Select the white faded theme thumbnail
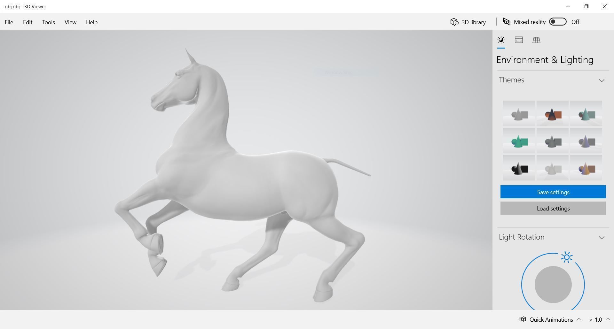The height and width of the screenshot is (329, 614). coord(553,168)
